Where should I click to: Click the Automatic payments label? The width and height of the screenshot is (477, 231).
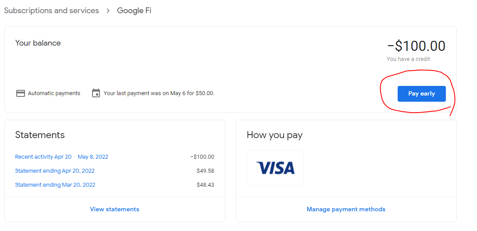[x=54, y=93]
